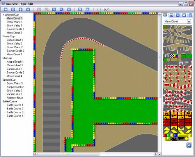195x157 pixels.
Task: Select Choco Island 1 track
Action: (15, 40)
